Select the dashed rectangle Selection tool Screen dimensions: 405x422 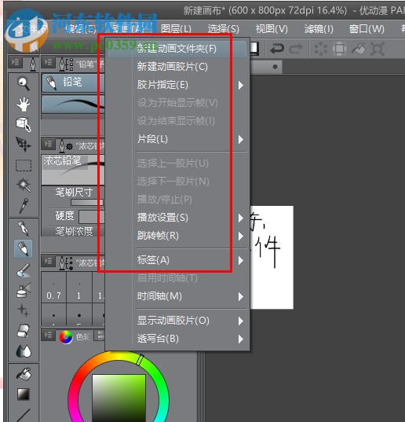click(x=24, y=165)
